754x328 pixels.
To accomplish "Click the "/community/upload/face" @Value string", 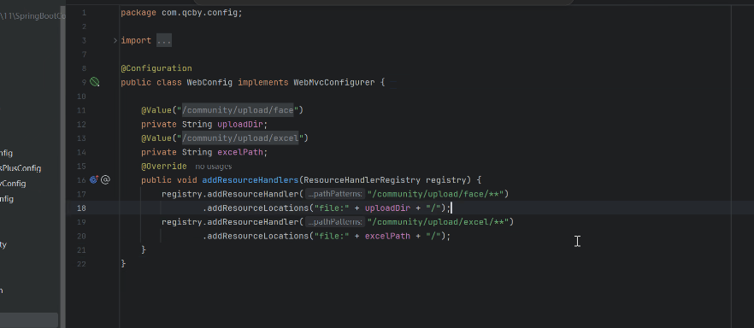I will pos(237,110).
